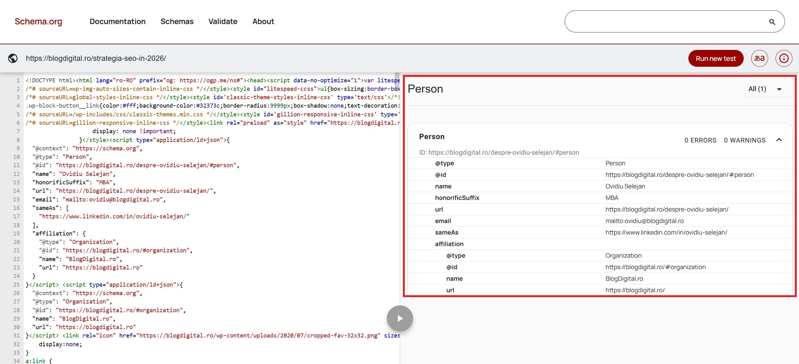Image resolution: width=799 pixels, height=364 pixels.
Task: Click the 0 WARNINGS label
Action: click(745, 140)
